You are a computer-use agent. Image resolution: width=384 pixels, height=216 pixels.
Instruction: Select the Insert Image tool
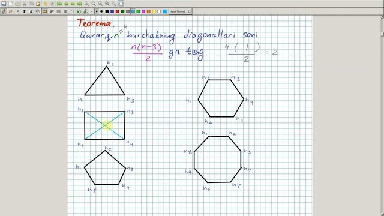tap(31, 11)
